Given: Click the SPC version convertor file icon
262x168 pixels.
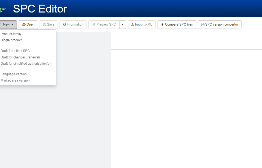Looking at the screenshot, I should tap(203, 24).
